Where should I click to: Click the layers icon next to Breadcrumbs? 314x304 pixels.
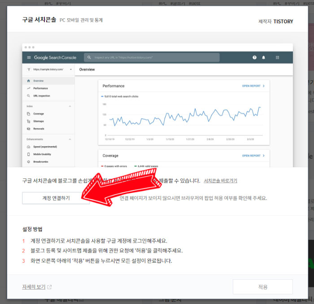28,162
